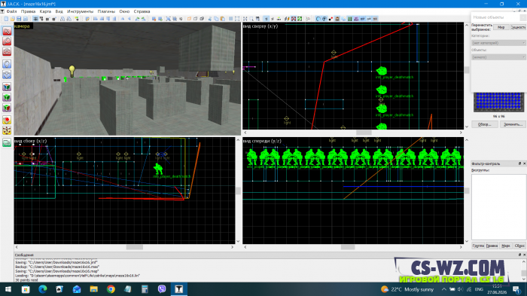Screen dimensions: 527x296
Task: Open the Инструменты menu
Action: point(80,11)
